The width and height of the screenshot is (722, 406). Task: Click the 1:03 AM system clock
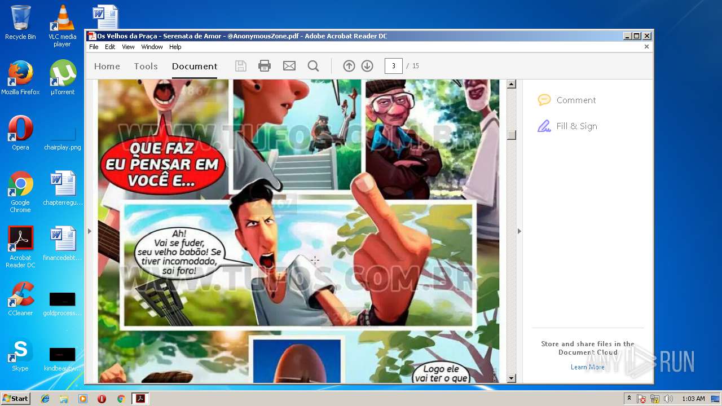click(693, 399)
